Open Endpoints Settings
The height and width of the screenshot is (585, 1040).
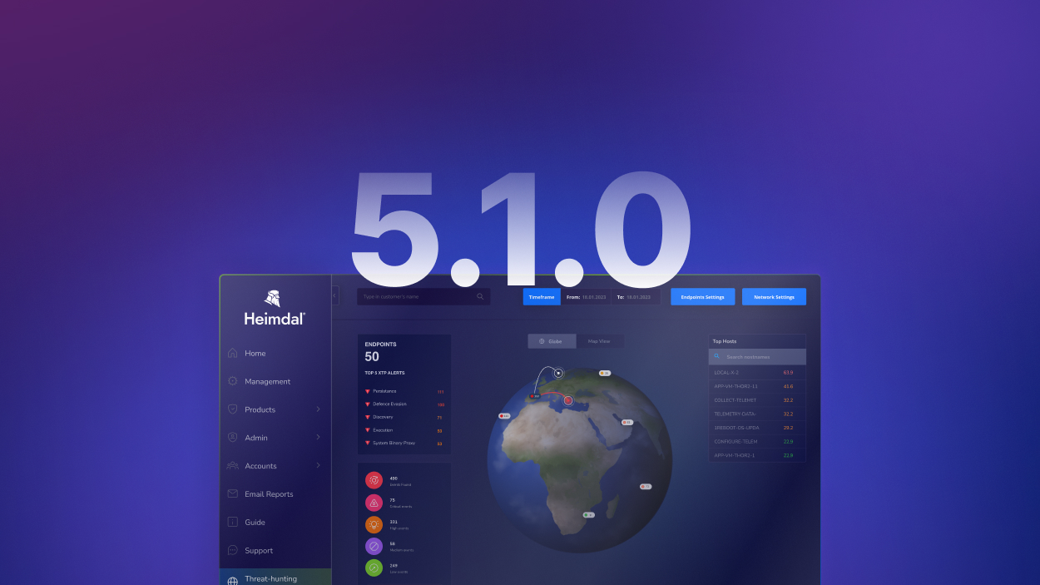pyautogui.click(x=702, y=297)
